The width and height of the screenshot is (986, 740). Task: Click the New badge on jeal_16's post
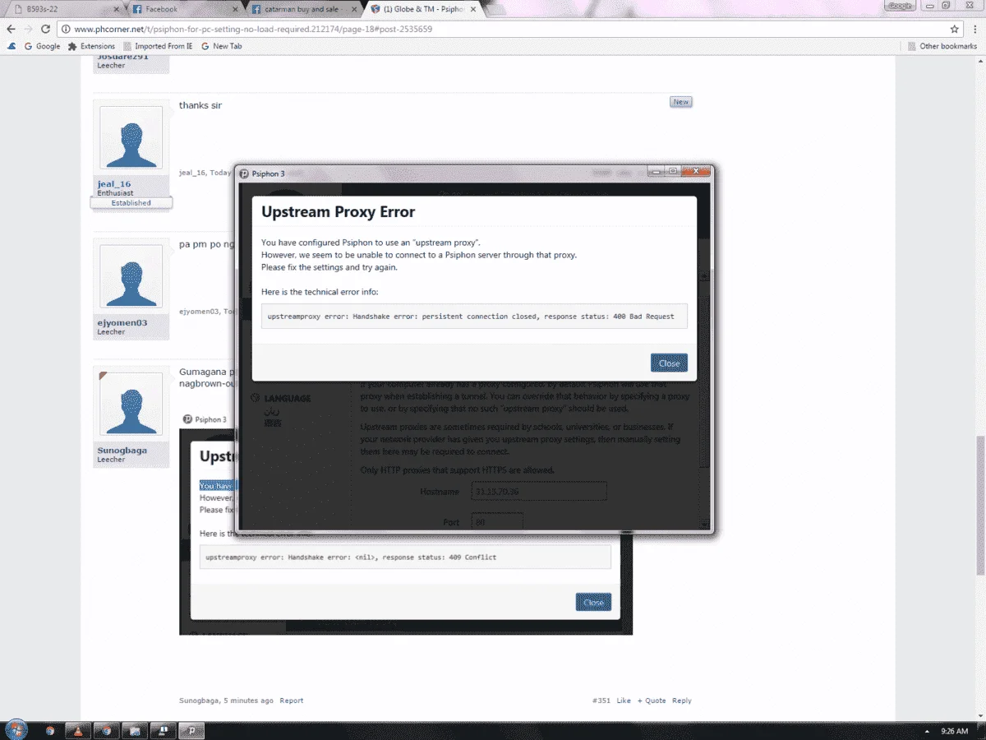tap(680, 102)
